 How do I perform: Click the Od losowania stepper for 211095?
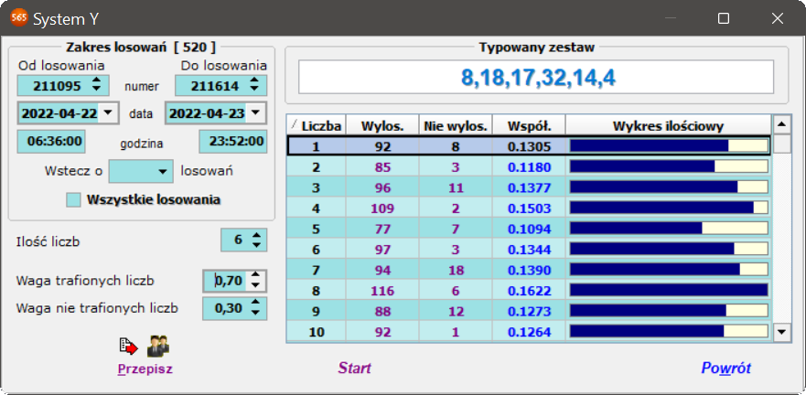point(96,85)
